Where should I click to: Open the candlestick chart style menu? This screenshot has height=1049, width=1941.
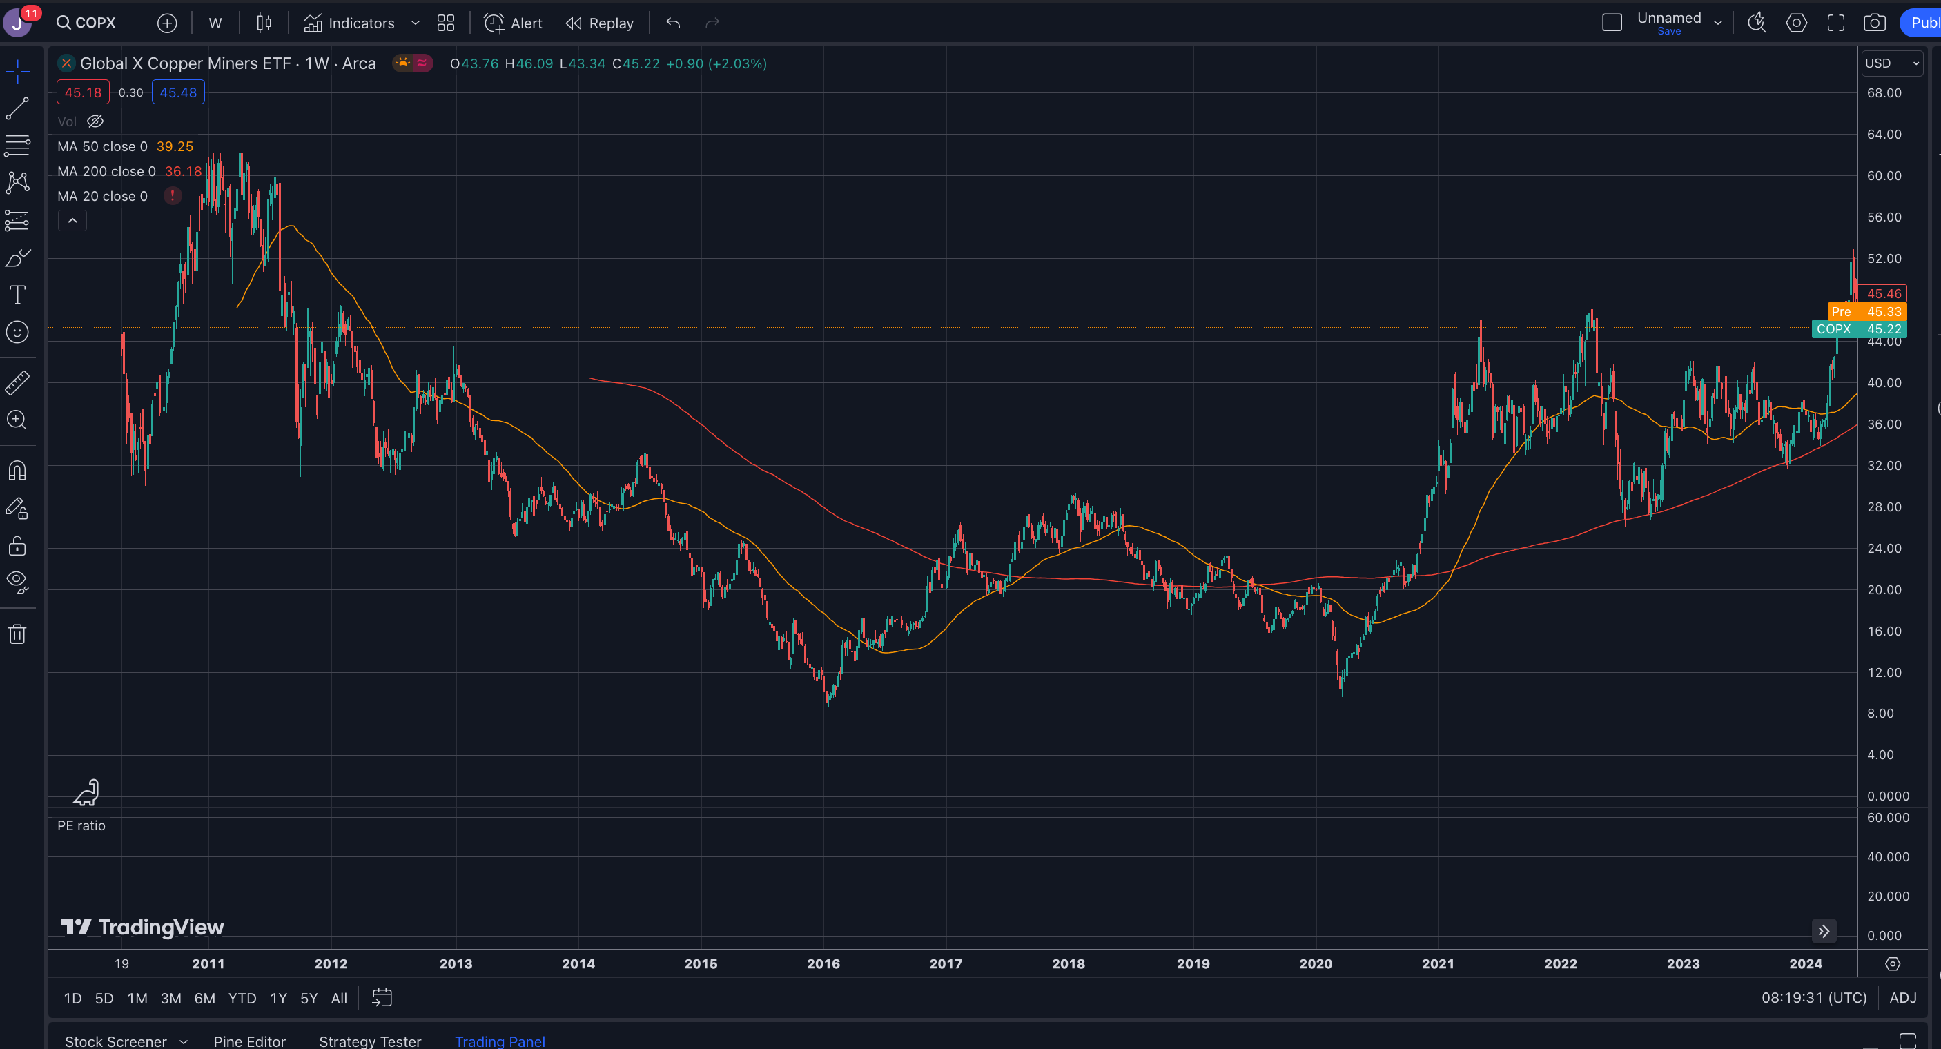(264, 23)
